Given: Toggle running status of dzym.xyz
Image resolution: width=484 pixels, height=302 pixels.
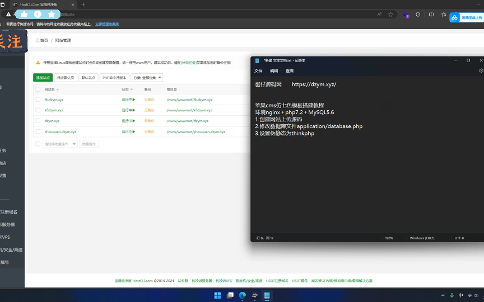Looking at the screenshot, I should (x=128, y=121).
